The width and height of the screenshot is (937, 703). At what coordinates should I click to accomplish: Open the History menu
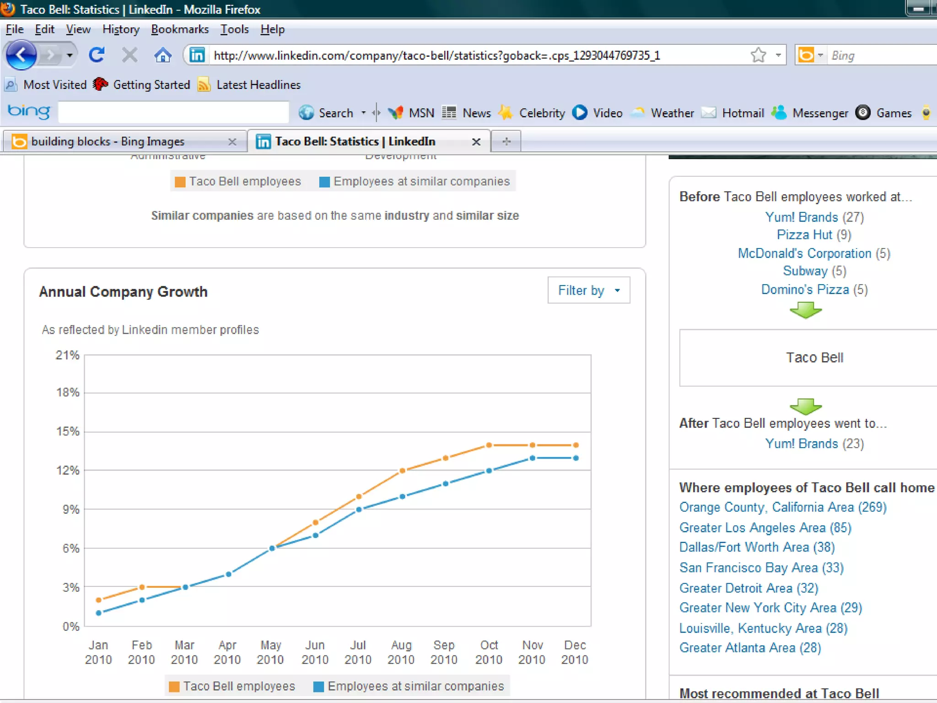coord(121,29)
